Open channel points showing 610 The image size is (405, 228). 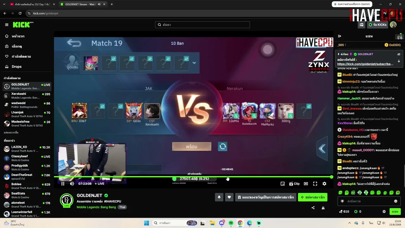click(x=344, y=212)
